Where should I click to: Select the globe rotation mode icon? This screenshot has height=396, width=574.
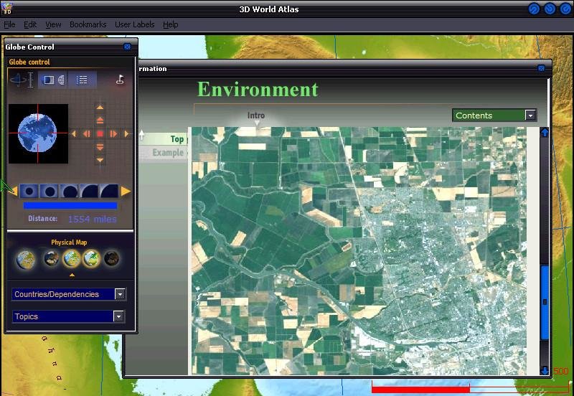click(17, 80)
